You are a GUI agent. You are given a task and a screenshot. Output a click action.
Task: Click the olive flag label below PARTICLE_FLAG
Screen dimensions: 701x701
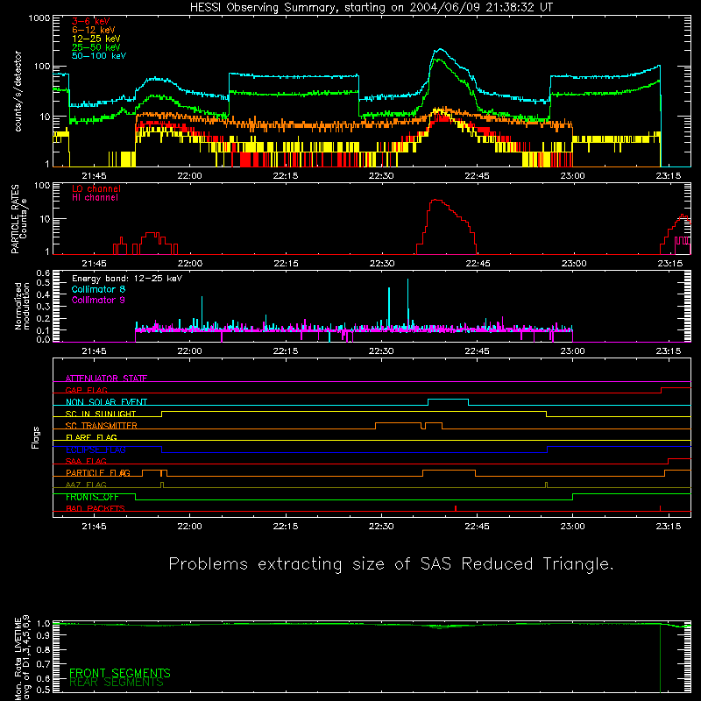coord(86,485)
